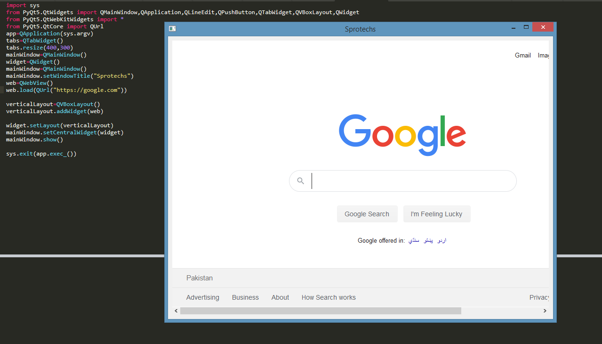Click the 'from PyQt5.QtWebKitWidgets import *' line

[x=65, y=19]
